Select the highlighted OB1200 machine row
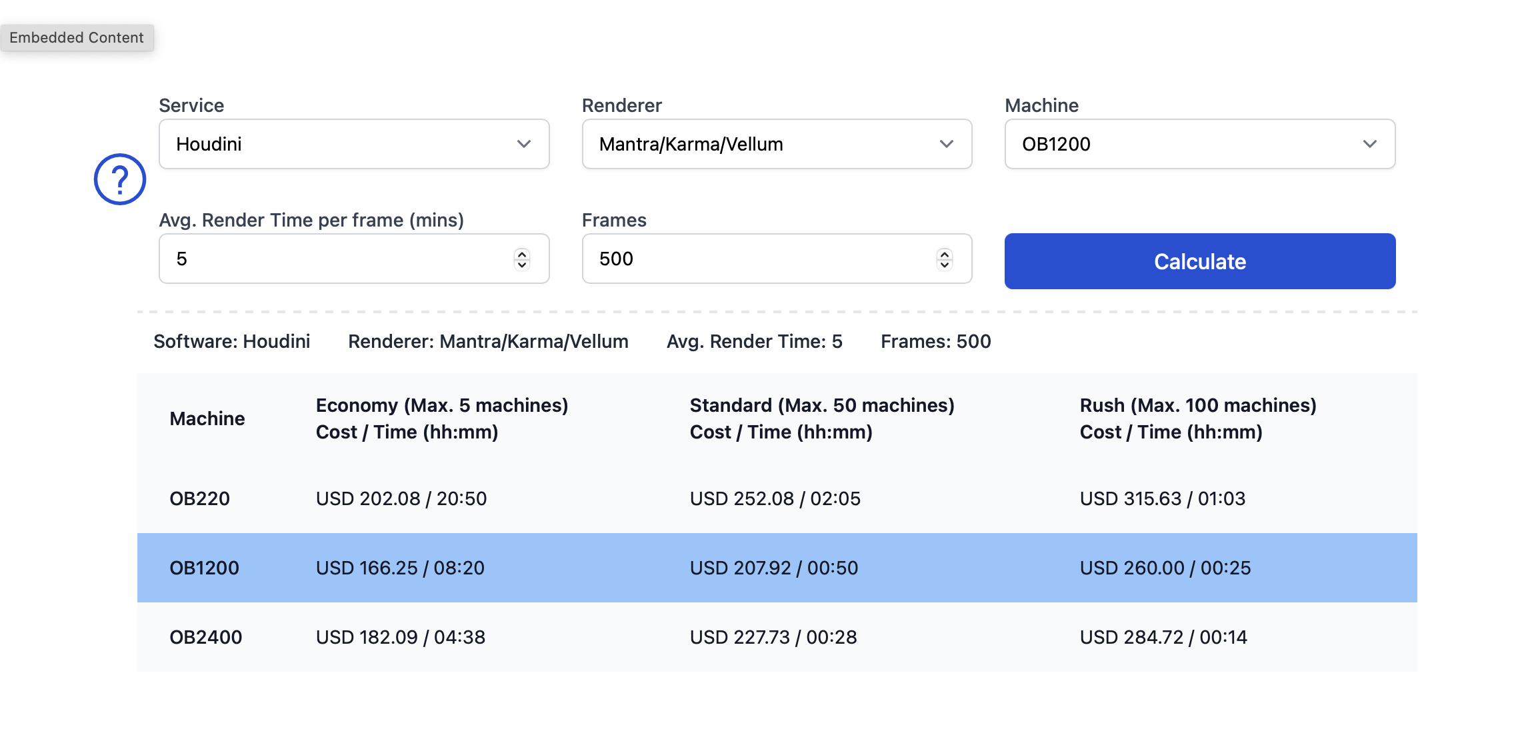The width and height of the screenshot is (1520, 753). pyautogui.click(x=777, y=568)
